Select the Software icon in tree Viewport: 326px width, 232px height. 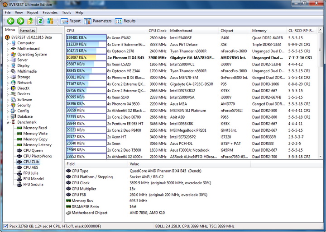point(13,99)
